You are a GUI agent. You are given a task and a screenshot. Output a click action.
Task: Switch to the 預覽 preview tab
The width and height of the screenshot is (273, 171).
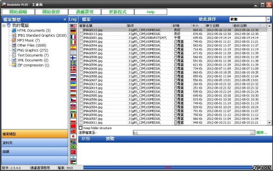(110, 139)
